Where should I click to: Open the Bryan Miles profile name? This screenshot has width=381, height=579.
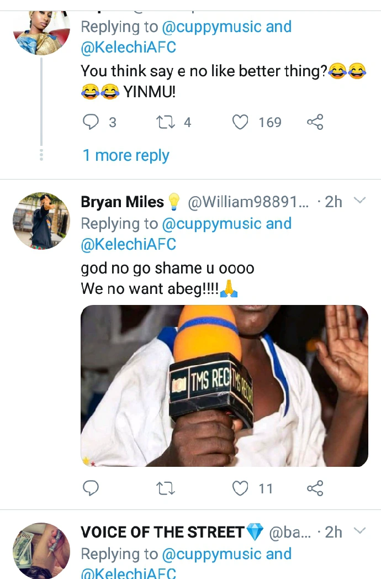click(123, 202)
